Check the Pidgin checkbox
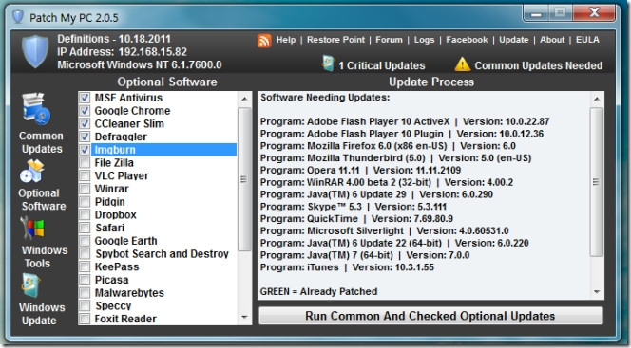 coord(85,201)
